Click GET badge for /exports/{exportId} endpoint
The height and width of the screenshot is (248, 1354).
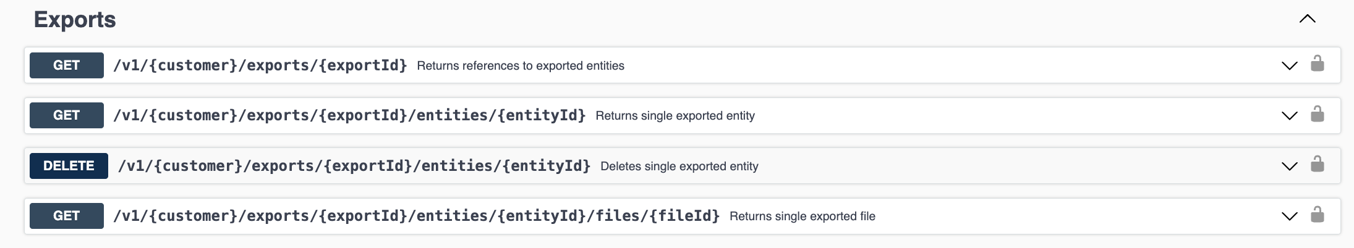tap(66, 65)
